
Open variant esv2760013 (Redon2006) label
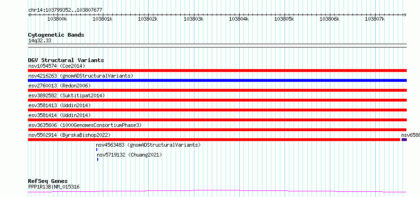tap(59, 86)
